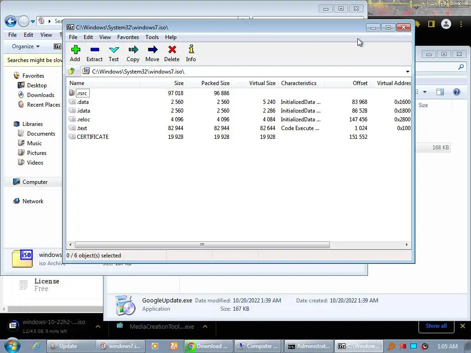Open the 7-Zip Favorites menu

click(128, 37)
